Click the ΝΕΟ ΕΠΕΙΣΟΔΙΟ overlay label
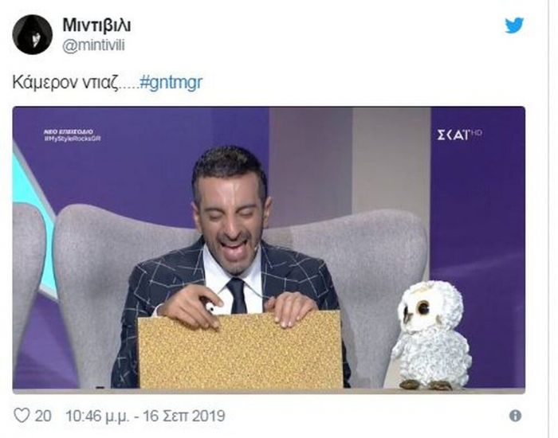This screenshot has height=438, width=558. tap(69, 132)
